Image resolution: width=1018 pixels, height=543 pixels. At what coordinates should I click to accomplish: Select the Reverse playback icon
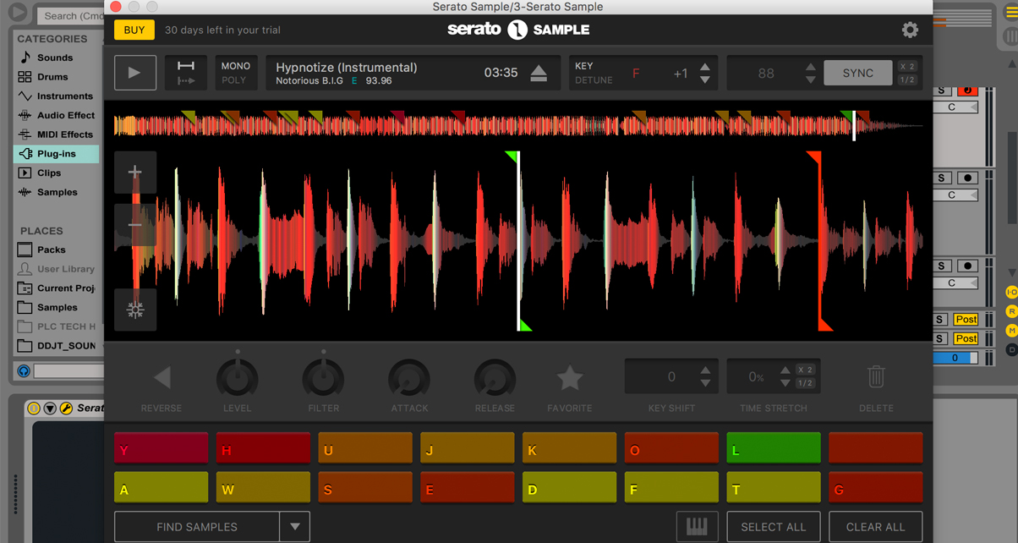point(161,377)
